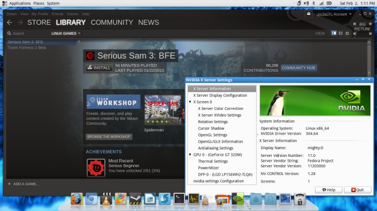Open system monitor in the dock

pos(194,198)
